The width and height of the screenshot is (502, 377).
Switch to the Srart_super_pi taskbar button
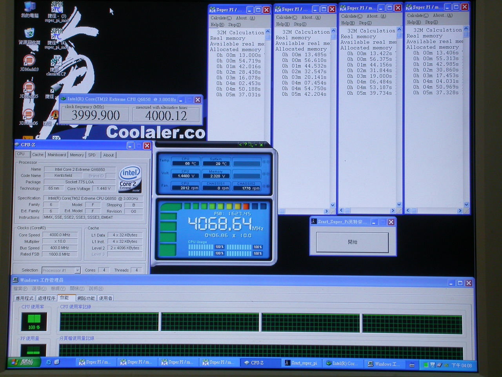pyautogui.click(x=302, y=363)
